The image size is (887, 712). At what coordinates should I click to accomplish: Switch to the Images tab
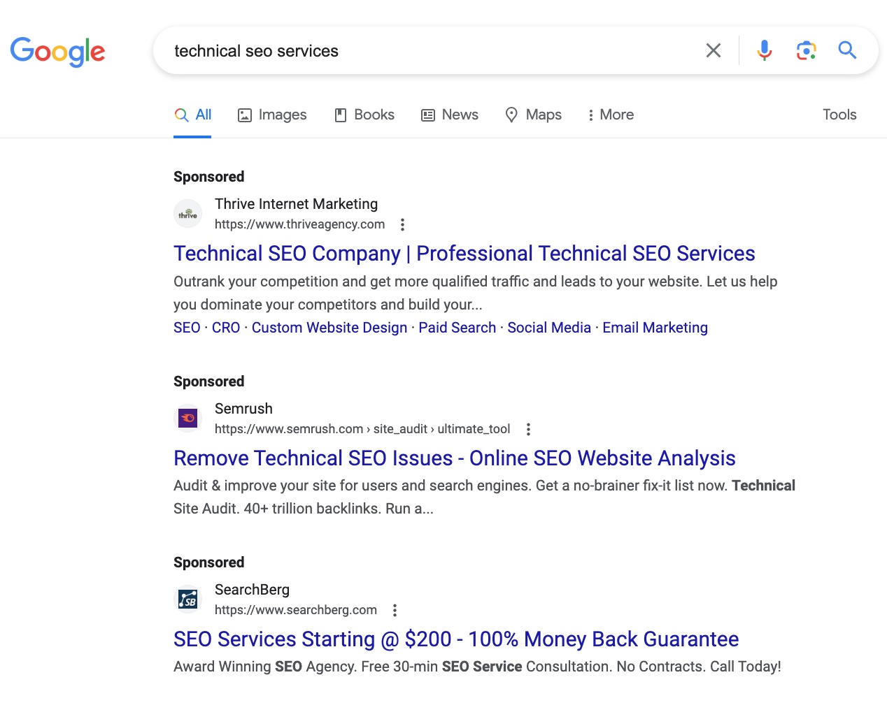coord(272,115)
